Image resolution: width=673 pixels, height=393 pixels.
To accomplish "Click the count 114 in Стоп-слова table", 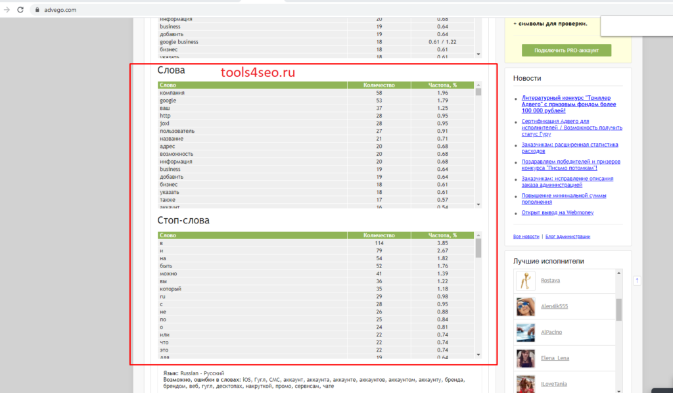I will click(x=379, y=243).
